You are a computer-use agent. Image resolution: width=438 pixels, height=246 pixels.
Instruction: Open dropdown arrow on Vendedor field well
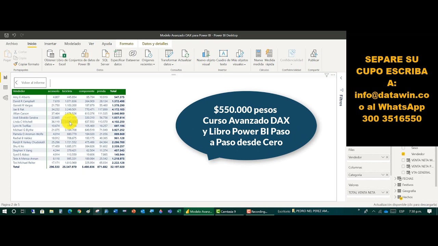pos(383,157)
